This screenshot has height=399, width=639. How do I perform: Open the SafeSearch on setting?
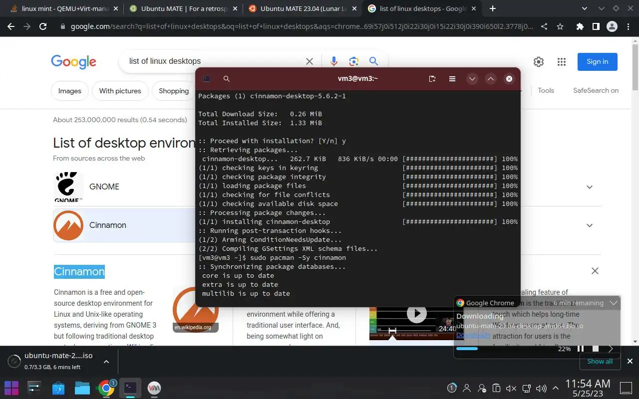[596, 90]
